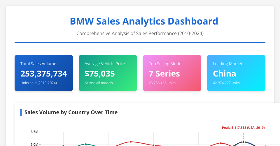Click the Comprehensive Analysis subtitle text
Viewport: 280px width, 146px height.
tap(140, 34)
